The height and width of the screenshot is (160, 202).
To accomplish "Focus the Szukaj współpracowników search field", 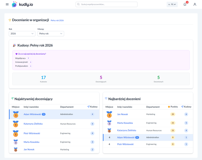I will pyautogui.click(x=106, y=4).
